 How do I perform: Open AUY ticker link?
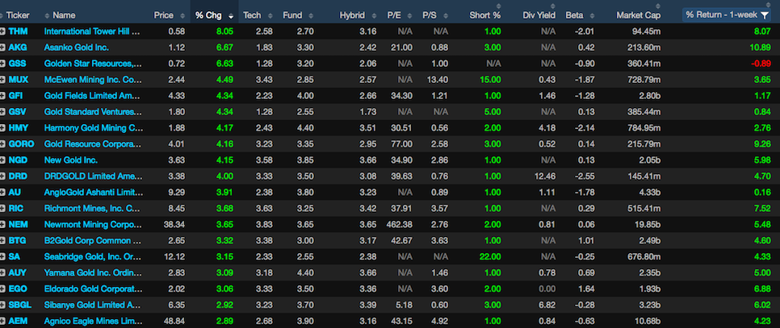coord(18,272)
